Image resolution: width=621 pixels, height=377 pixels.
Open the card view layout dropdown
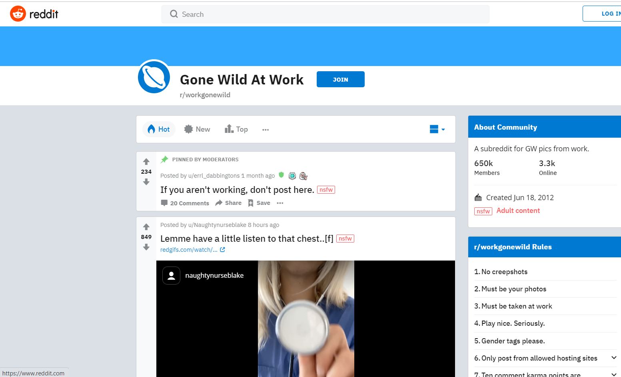tap(437, 129)
